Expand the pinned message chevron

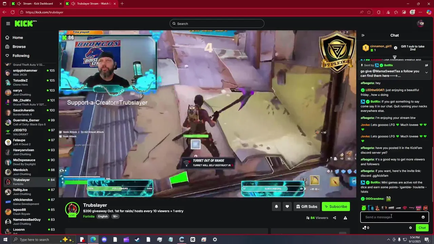(x=427, y=73)
